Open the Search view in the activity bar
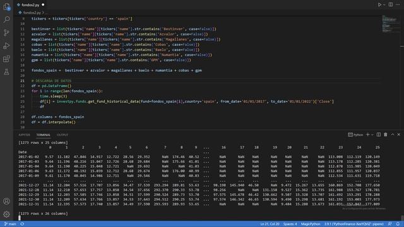This screenshot has width=404, height=227. (7, 20)
